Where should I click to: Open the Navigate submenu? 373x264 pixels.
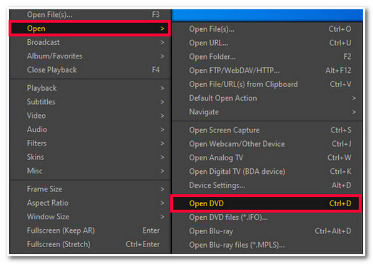click(267, 112)
